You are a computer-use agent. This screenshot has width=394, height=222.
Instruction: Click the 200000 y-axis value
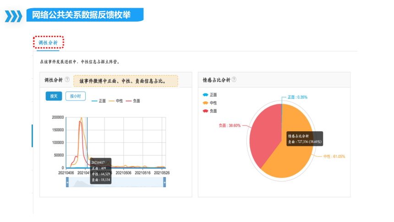pyautogui.click(x=58, y=117)
